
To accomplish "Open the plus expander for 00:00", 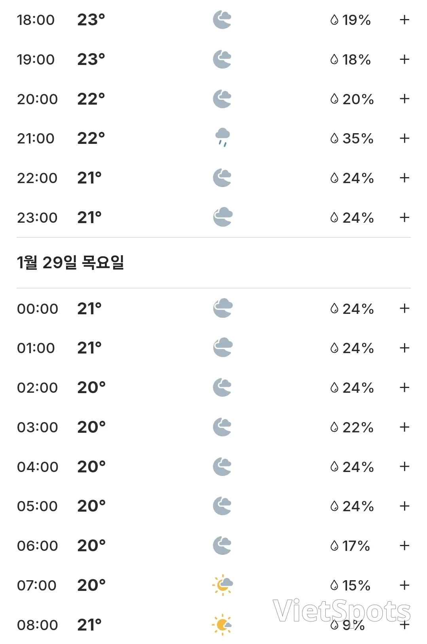I will [404, 308].
